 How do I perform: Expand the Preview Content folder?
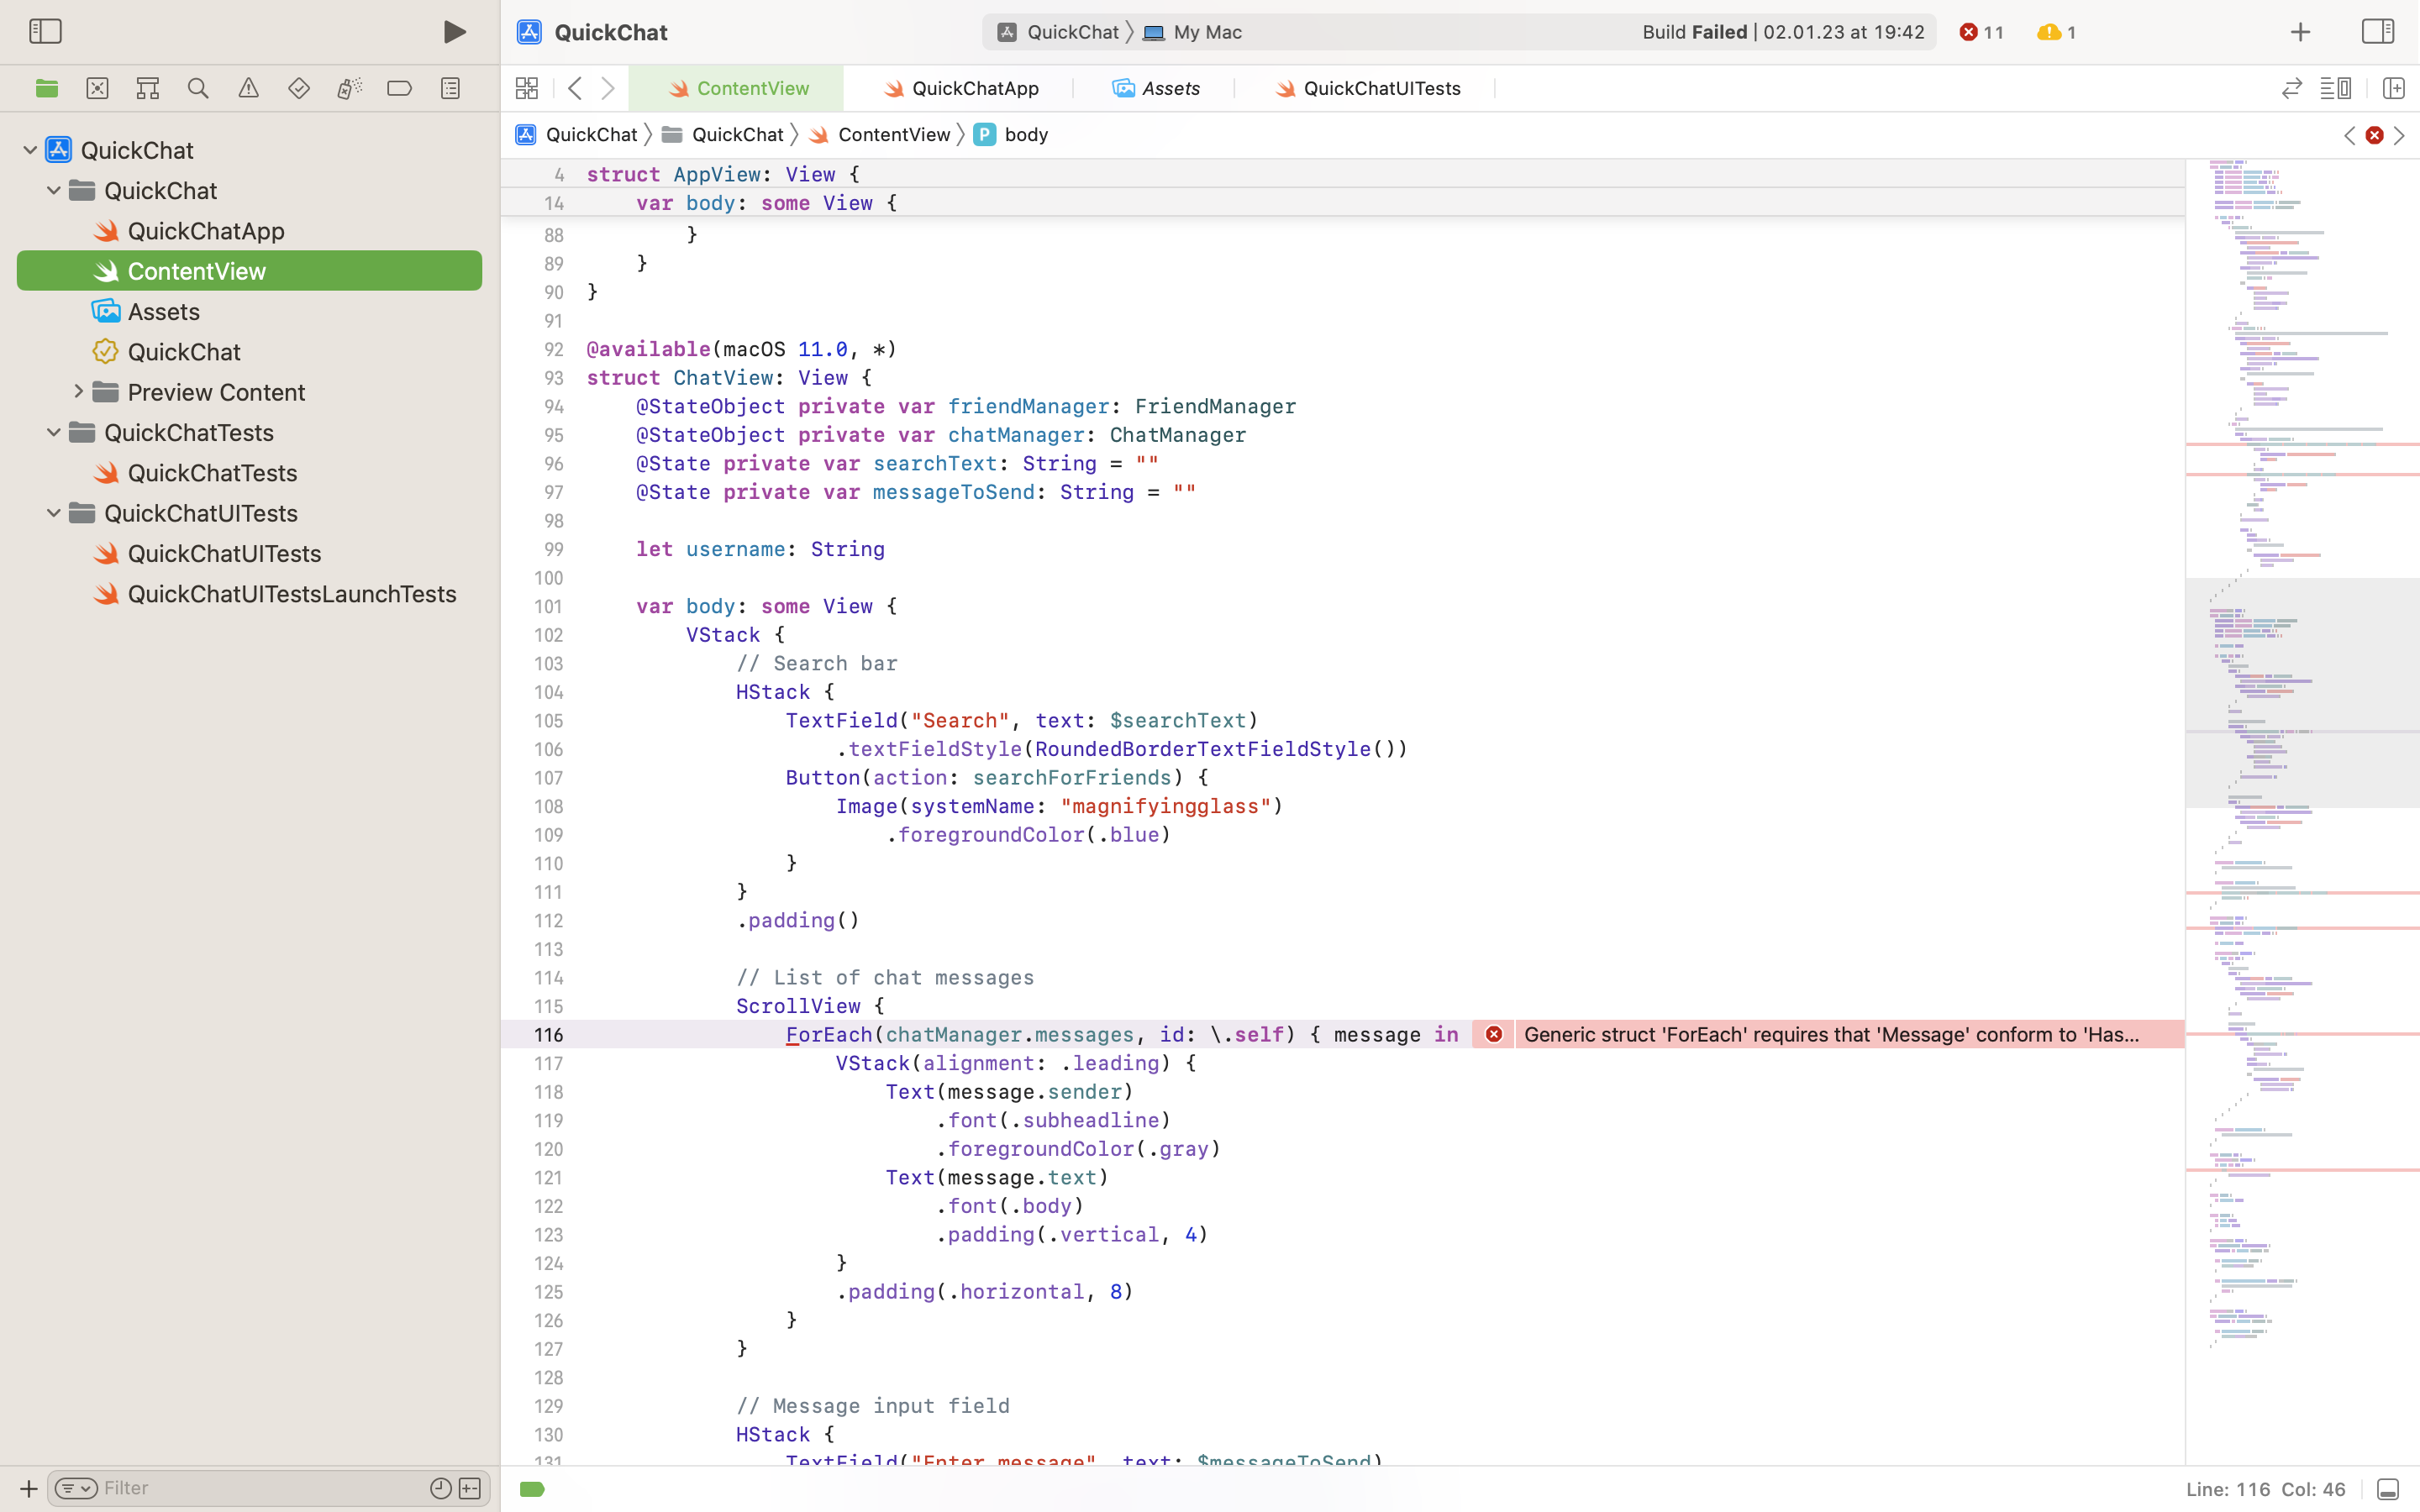[78, 392]
